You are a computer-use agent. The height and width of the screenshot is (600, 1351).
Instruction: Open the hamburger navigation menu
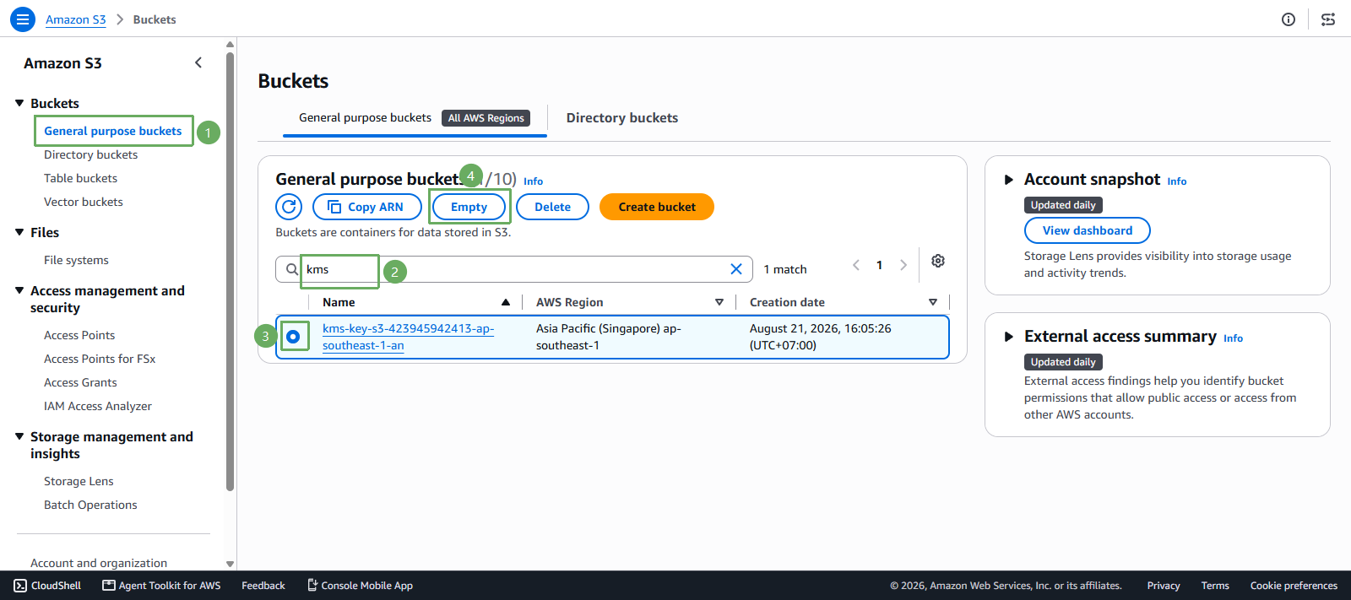(x=23, y=19)
